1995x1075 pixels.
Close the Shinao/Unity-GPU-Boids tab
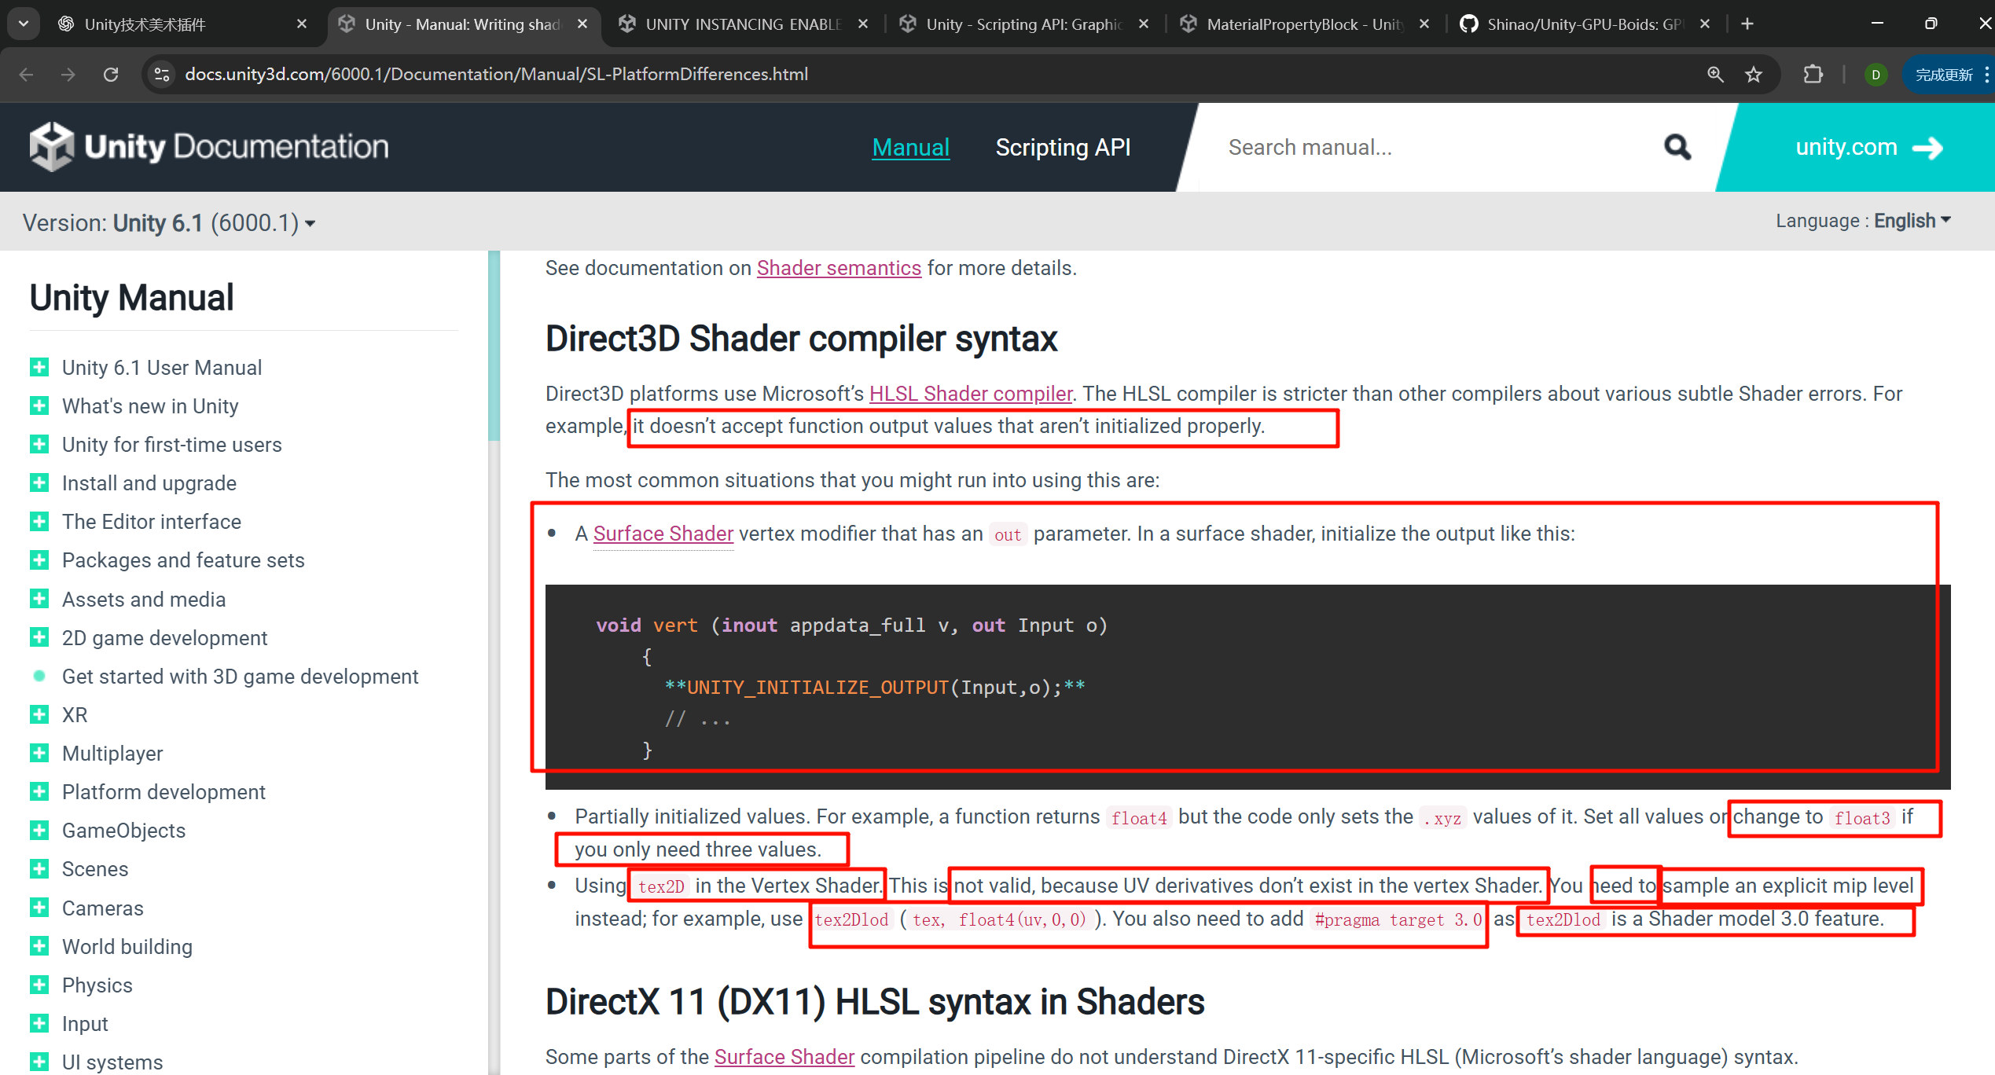click(x=1705, y=24)
